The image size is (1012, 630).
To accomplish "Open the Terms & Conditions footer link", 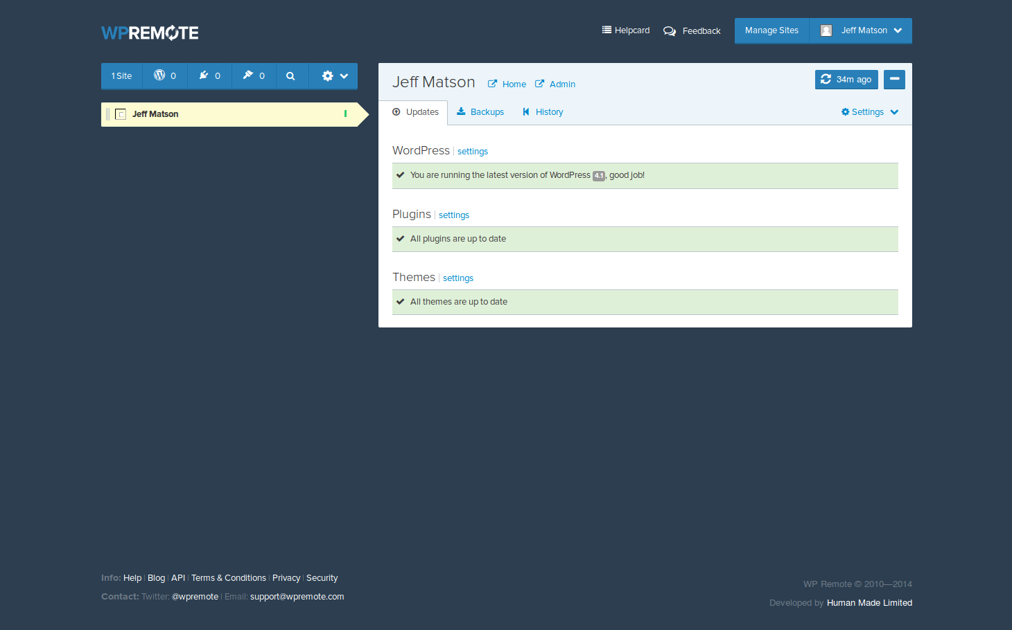I will point(229,578).
